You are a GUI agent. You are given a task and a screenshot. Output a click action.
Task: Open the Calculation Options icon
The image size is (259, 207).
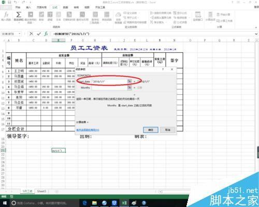[x=210, y=17]
